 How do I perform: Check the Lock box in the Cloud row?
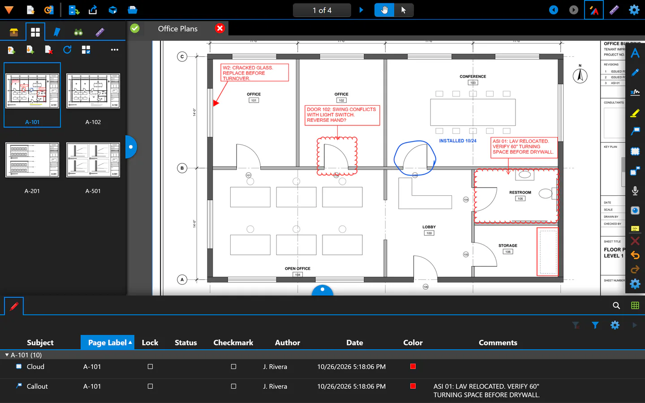[150, 367]
